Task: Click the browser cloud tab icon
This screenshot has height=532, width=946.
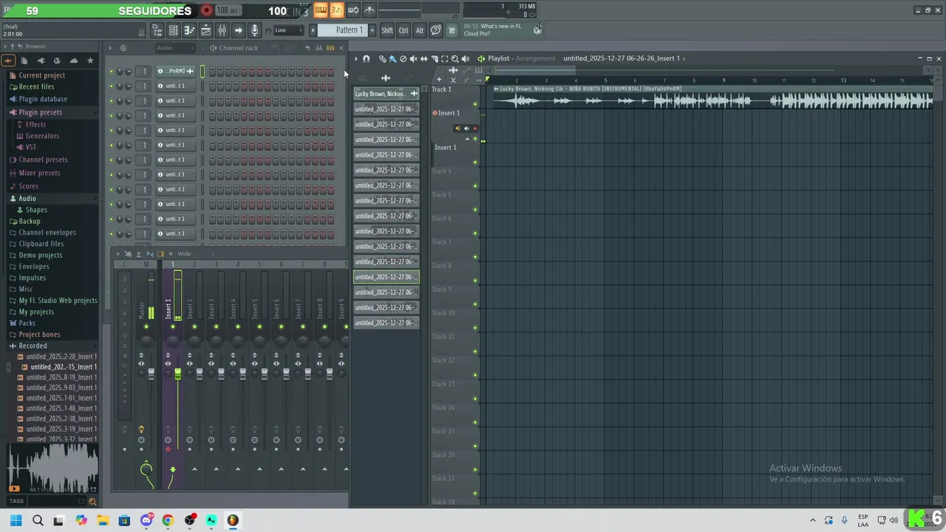Action: [73, 61]
